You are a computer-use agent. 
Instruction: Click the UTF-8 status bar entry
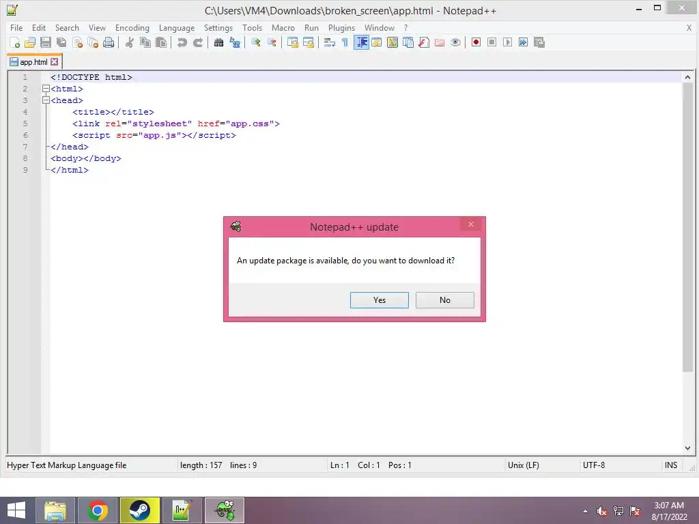pos(594,465)
